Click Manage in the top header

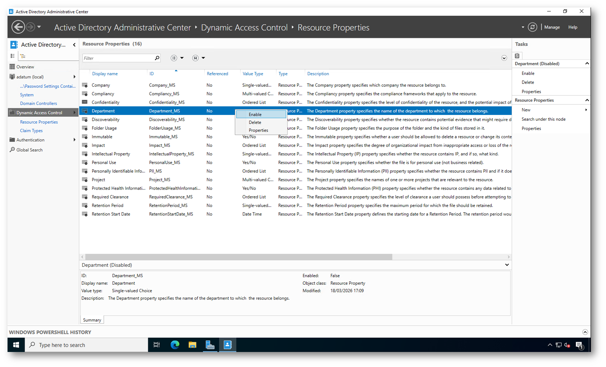coord(552,27)
